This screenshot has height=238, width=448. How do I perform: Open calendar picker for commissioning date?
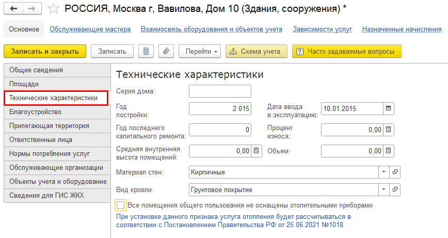click(x=389, y=108)
